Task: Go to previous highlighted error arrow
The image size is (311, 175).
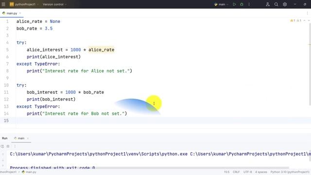Action: pyautogui.click(x=305, y=20)
